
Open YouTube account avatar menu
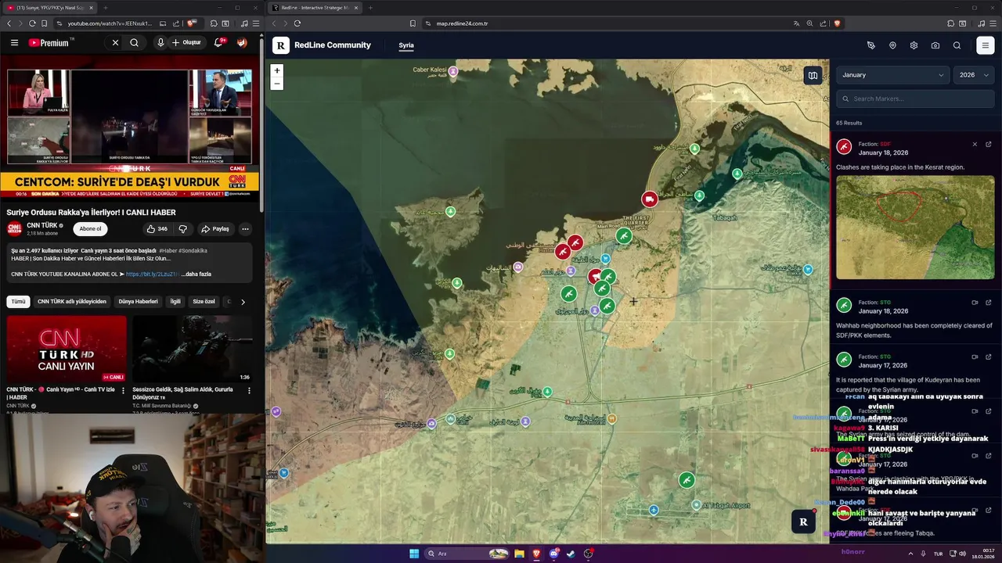[242, 42]
